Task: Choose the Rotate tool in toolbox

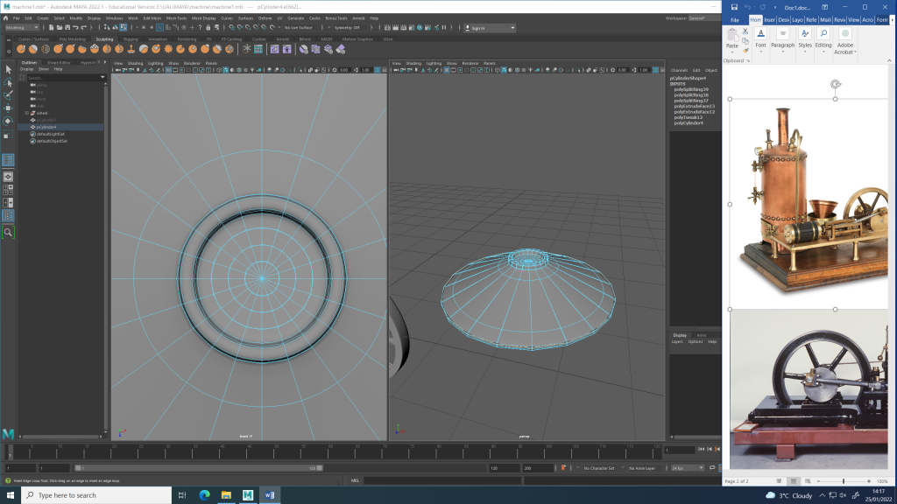Action: click(x=8, y=121)
